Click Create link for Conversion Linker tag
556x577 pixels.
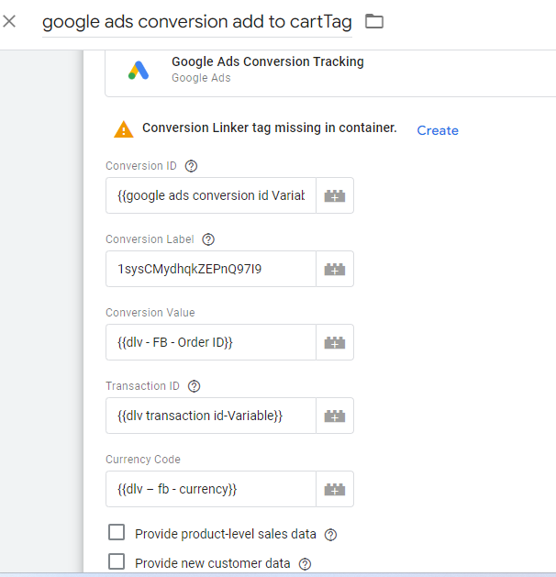(x=437, y=130)
